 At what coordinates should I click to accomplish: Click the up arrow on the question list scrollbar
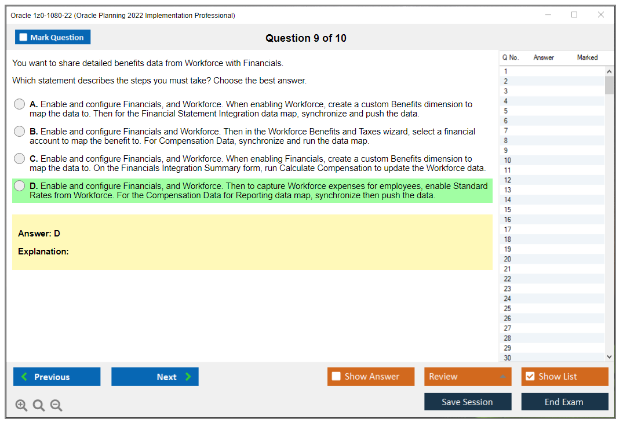(x=609, y=71)
